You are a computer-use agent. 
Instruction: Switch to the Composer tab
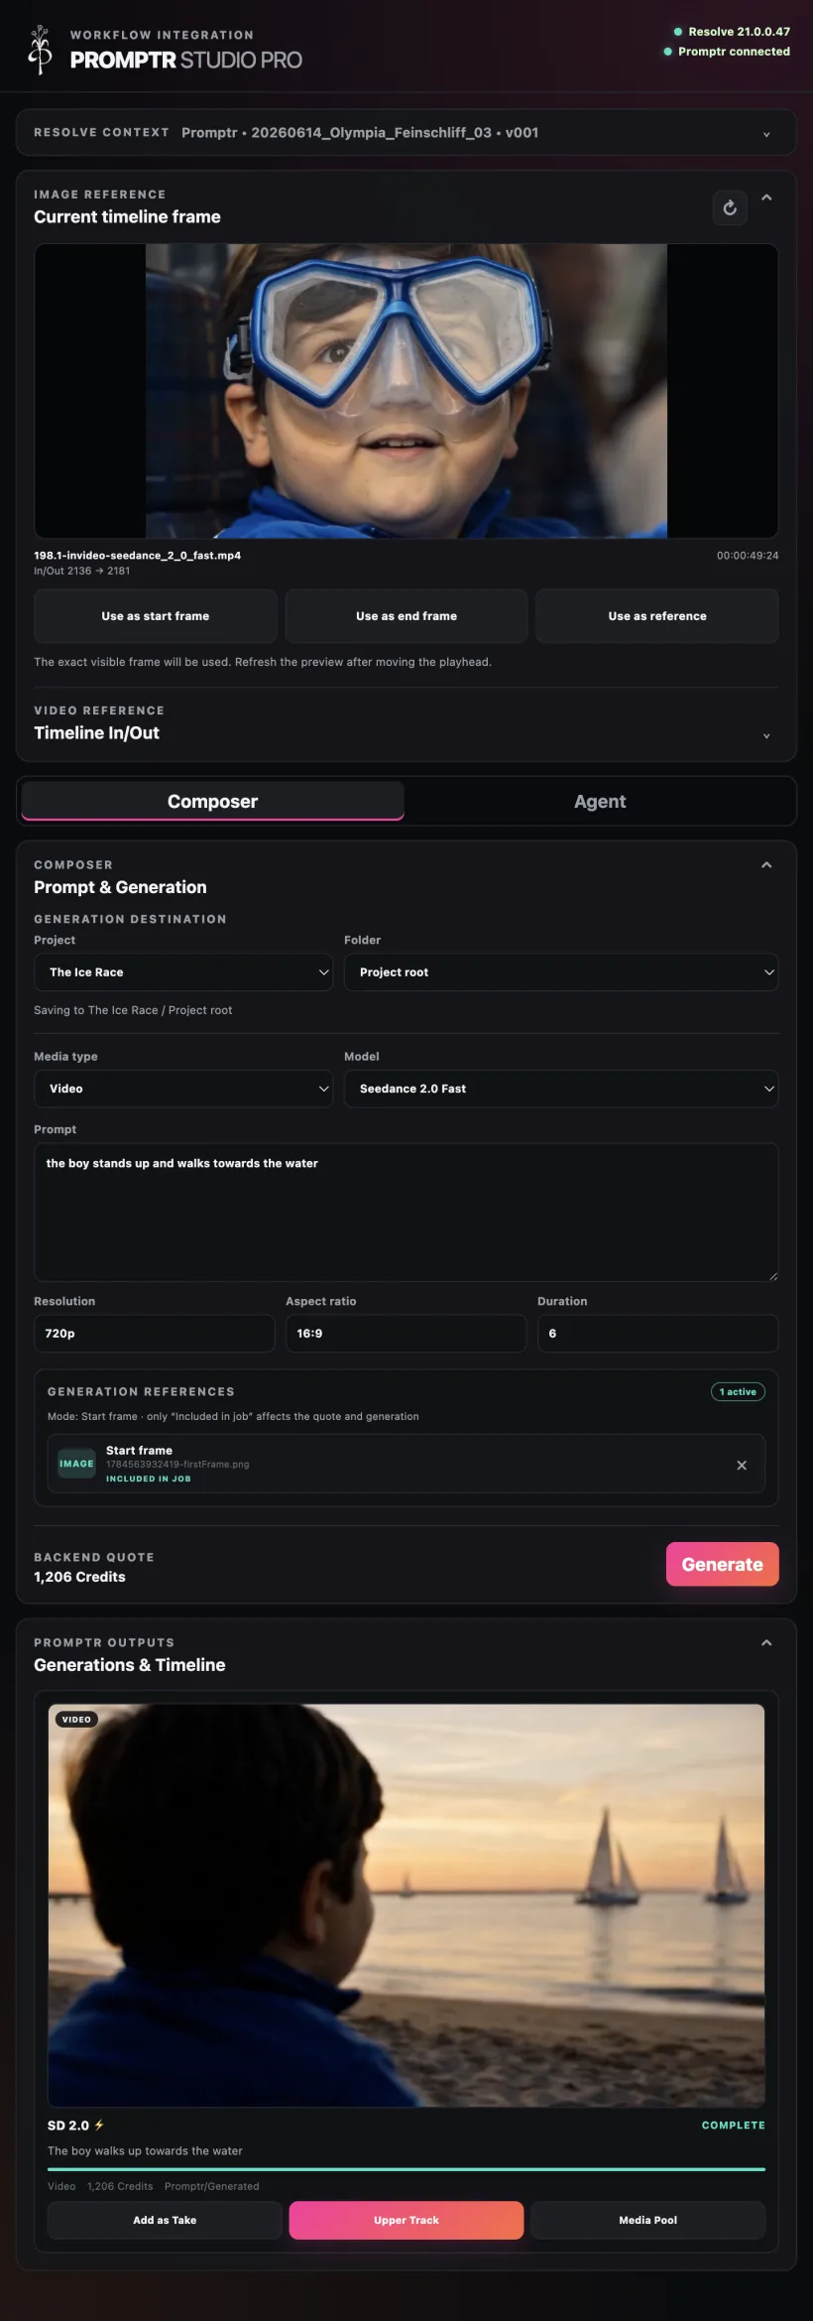point(212,801)
